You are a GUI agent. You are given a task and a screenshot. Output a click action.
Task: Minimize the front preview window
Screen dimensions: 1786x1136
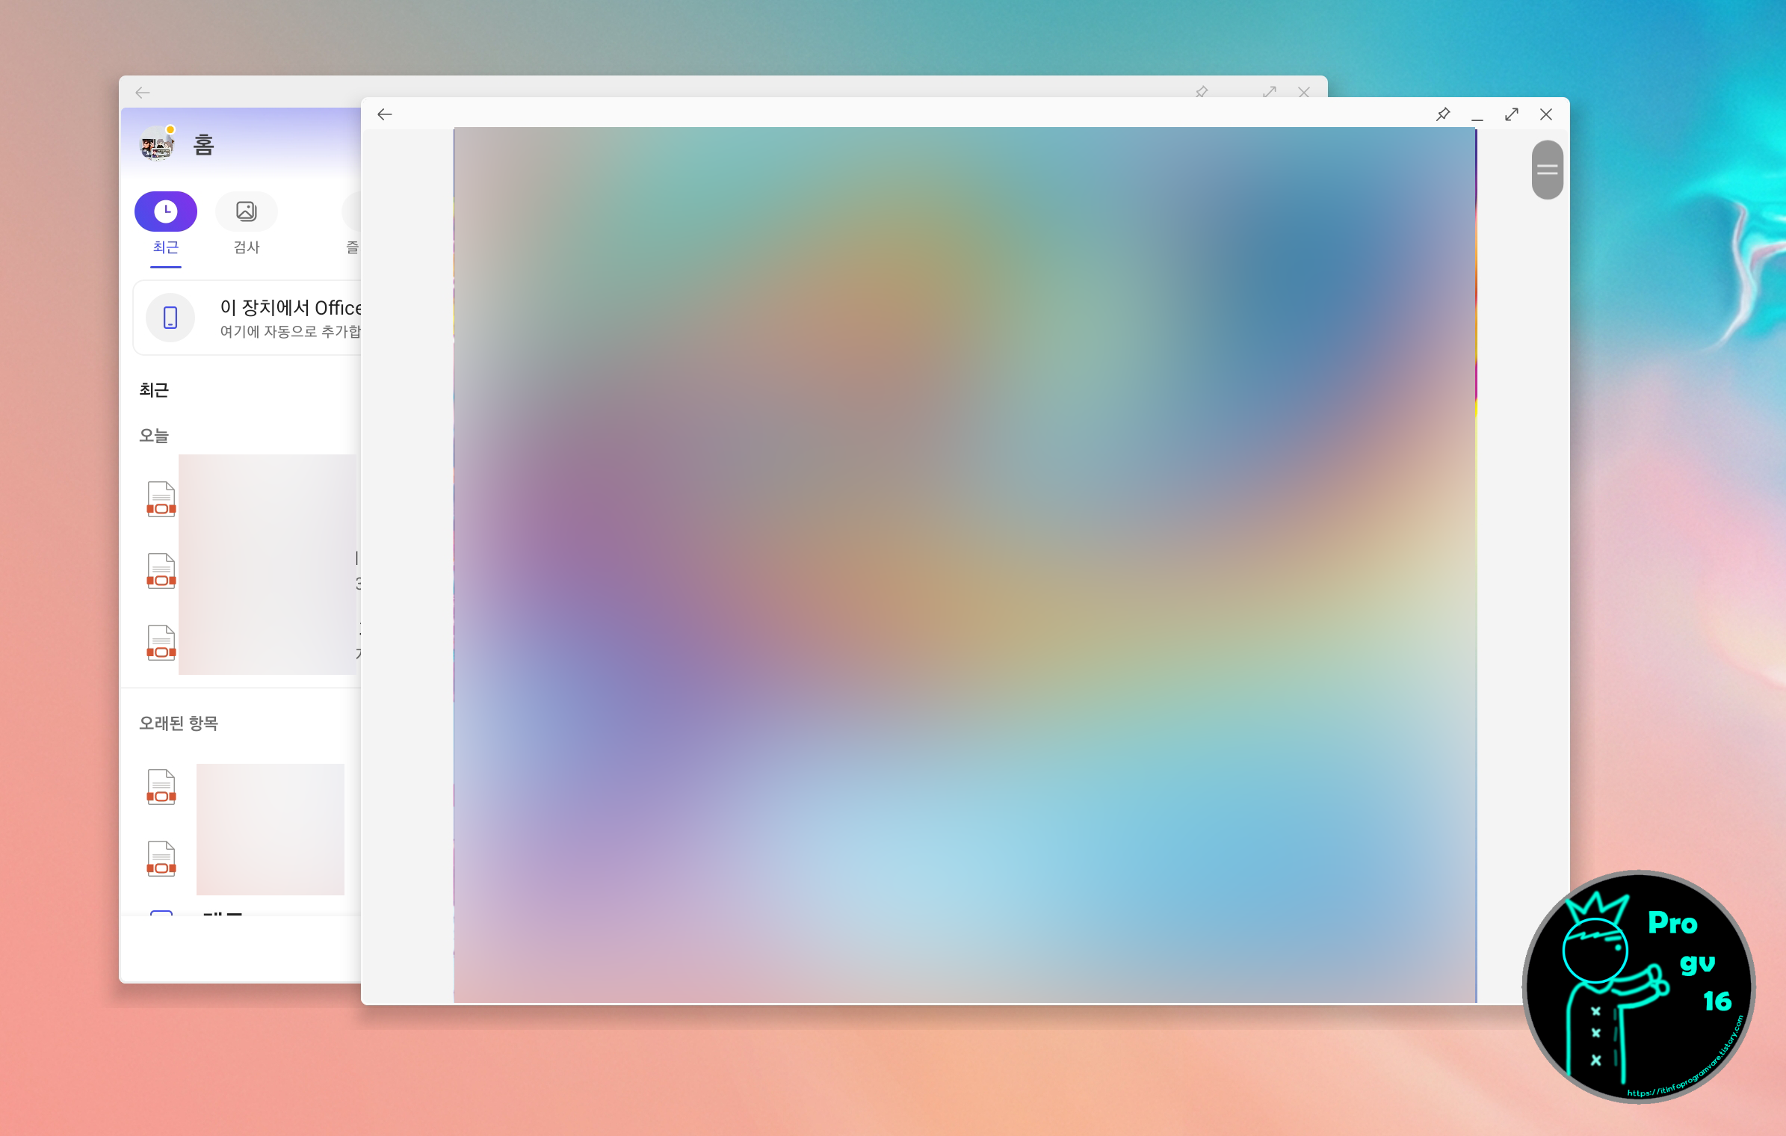pyautogui.click(x=1477, y=114)
